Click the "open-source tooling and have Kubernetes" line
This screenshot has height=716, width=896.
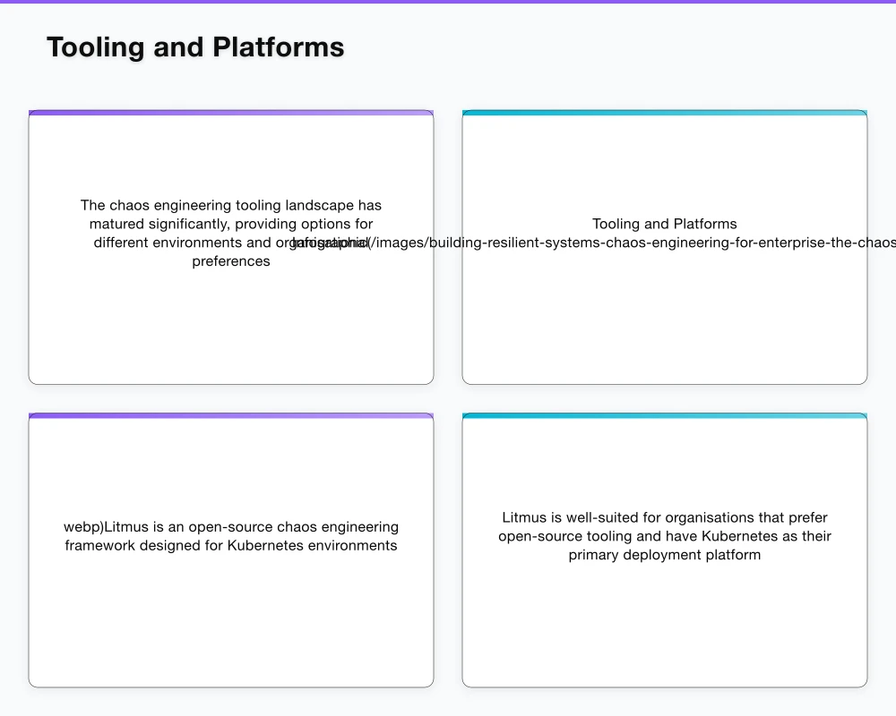665,536
